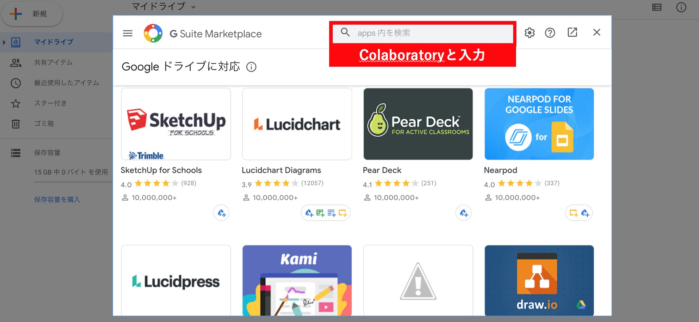Open 保存容量 in the sidebar

[47, 153]
